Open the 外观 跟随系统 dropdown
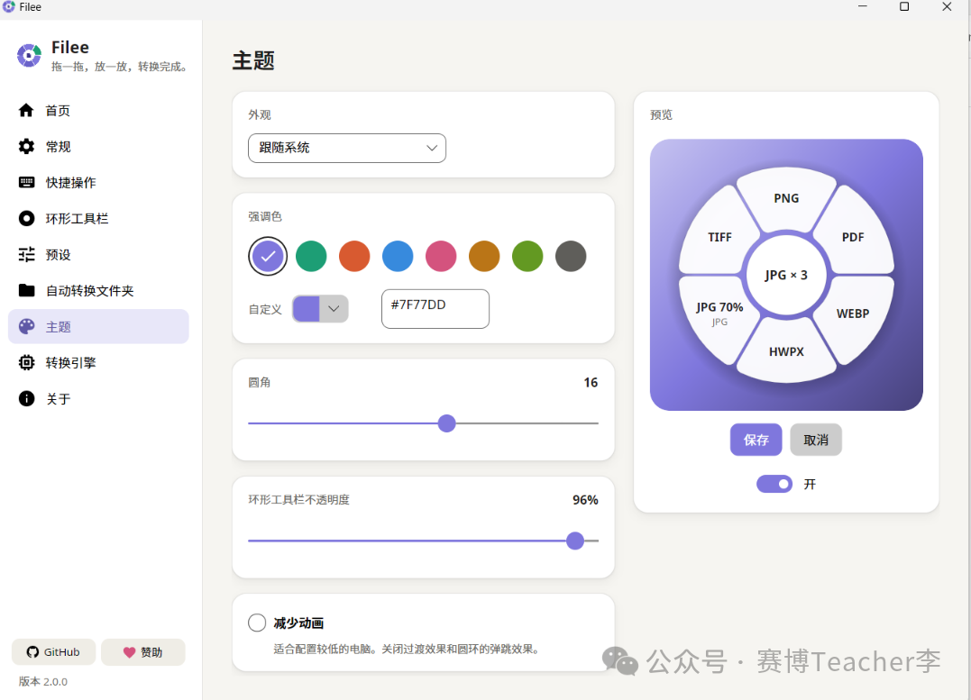This screenshot has height=700, width=971. [347, 148]
